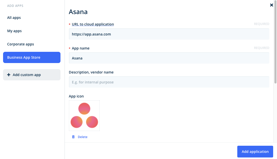Click REQUIRED text beside URL field
The height and width of the screenshot is (159, 277).
(x=262, y=24)
